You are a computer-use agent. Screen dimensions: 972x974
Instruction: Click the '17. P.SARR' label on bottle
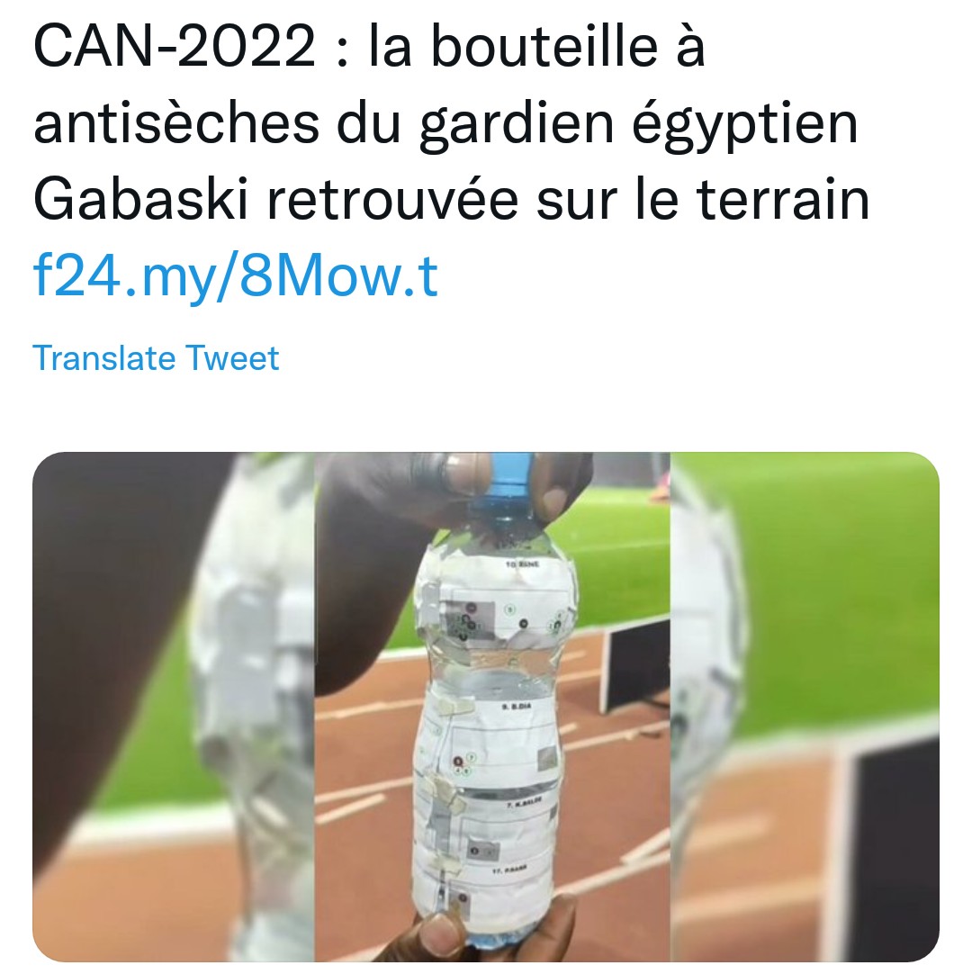click(509, 870)
